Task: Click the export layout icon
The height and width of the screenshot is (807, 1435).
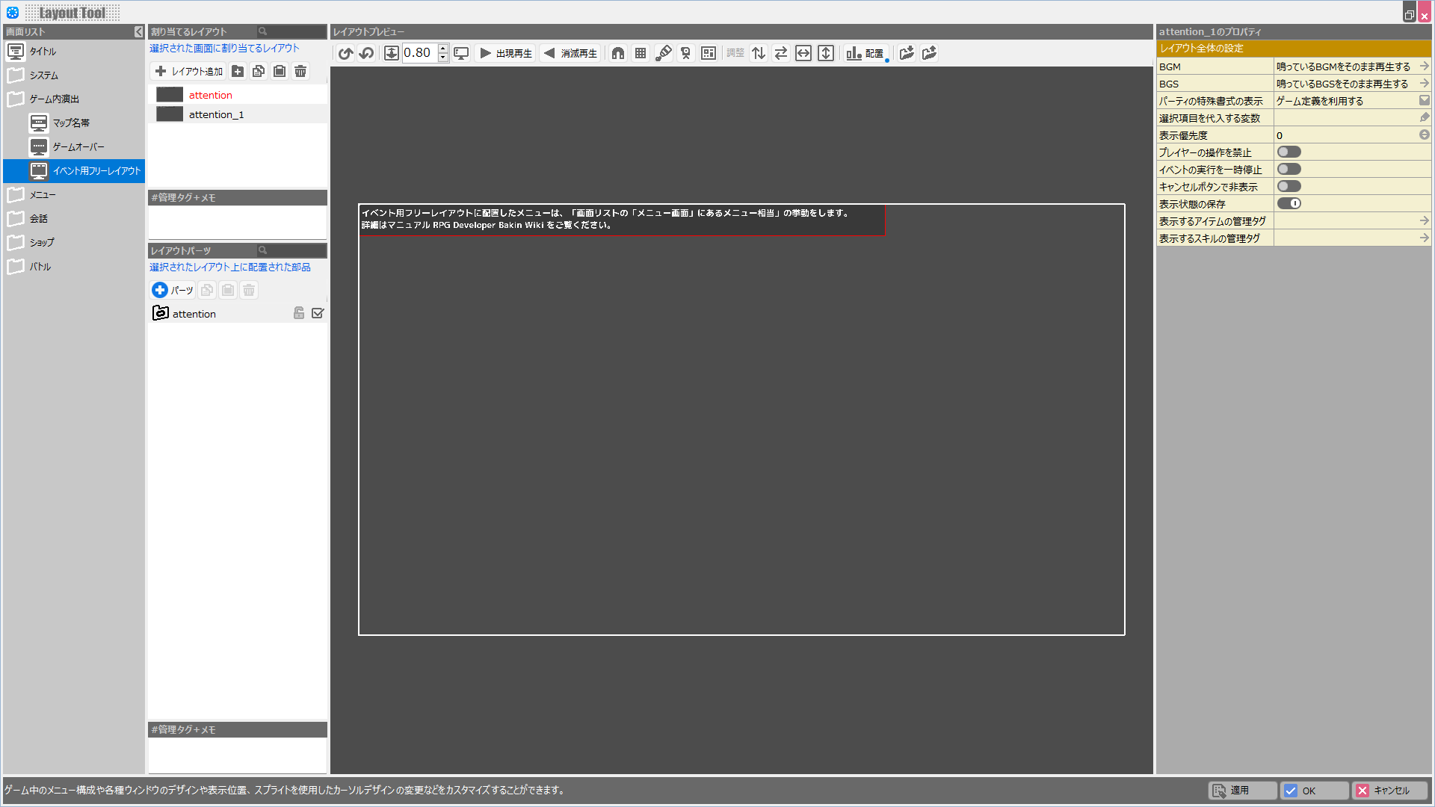Action: coord(929,53)
